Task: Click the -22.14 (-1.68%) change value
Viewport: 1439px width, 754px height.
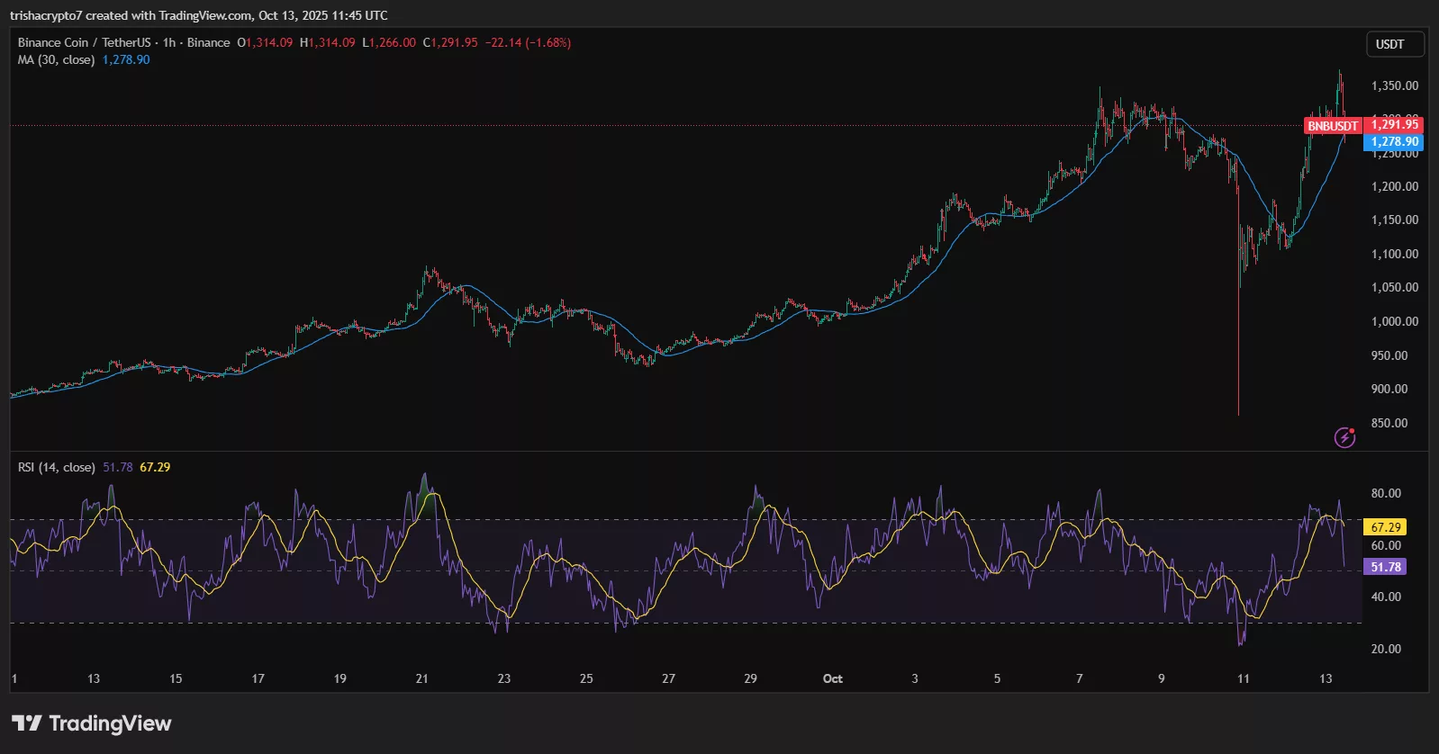Action: [528, 42]
